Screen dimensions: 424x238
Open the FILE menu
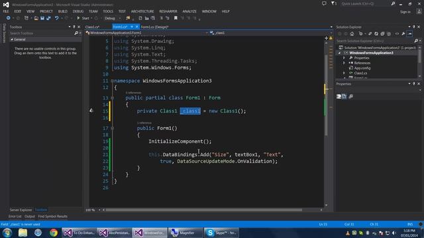(x=6, y=11)
